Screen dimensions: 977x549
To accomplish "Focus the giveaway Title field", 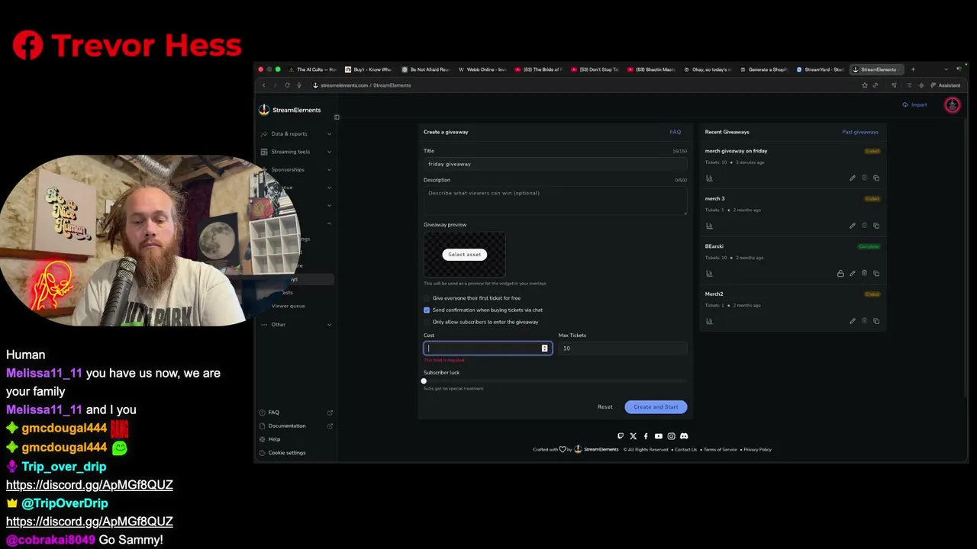I will pyautogui.click(x=555, y=164).
